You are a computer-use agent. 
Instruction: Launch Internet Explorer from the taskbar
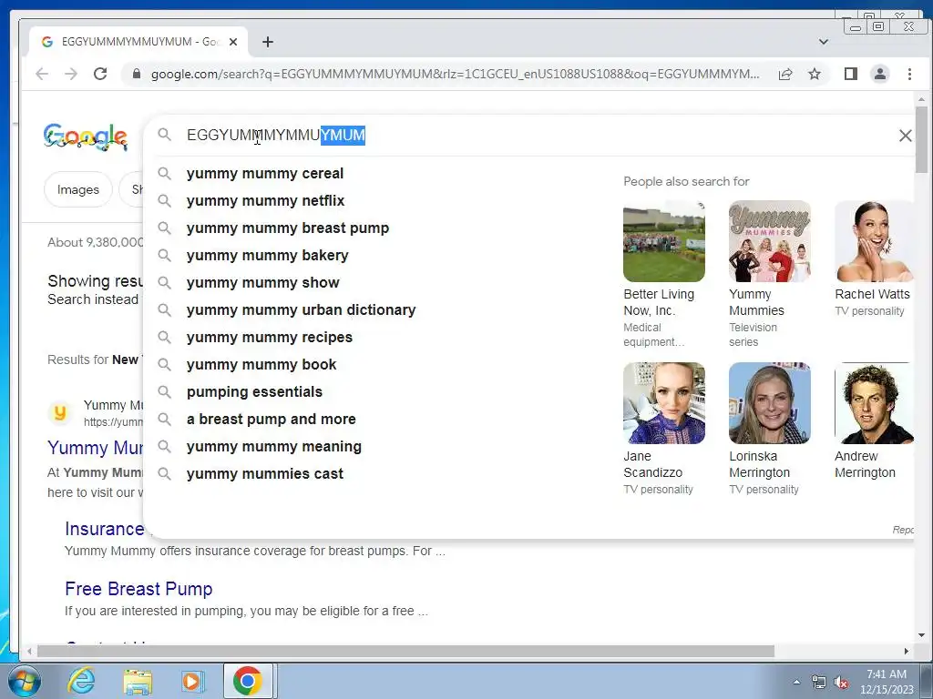(81, 681)
